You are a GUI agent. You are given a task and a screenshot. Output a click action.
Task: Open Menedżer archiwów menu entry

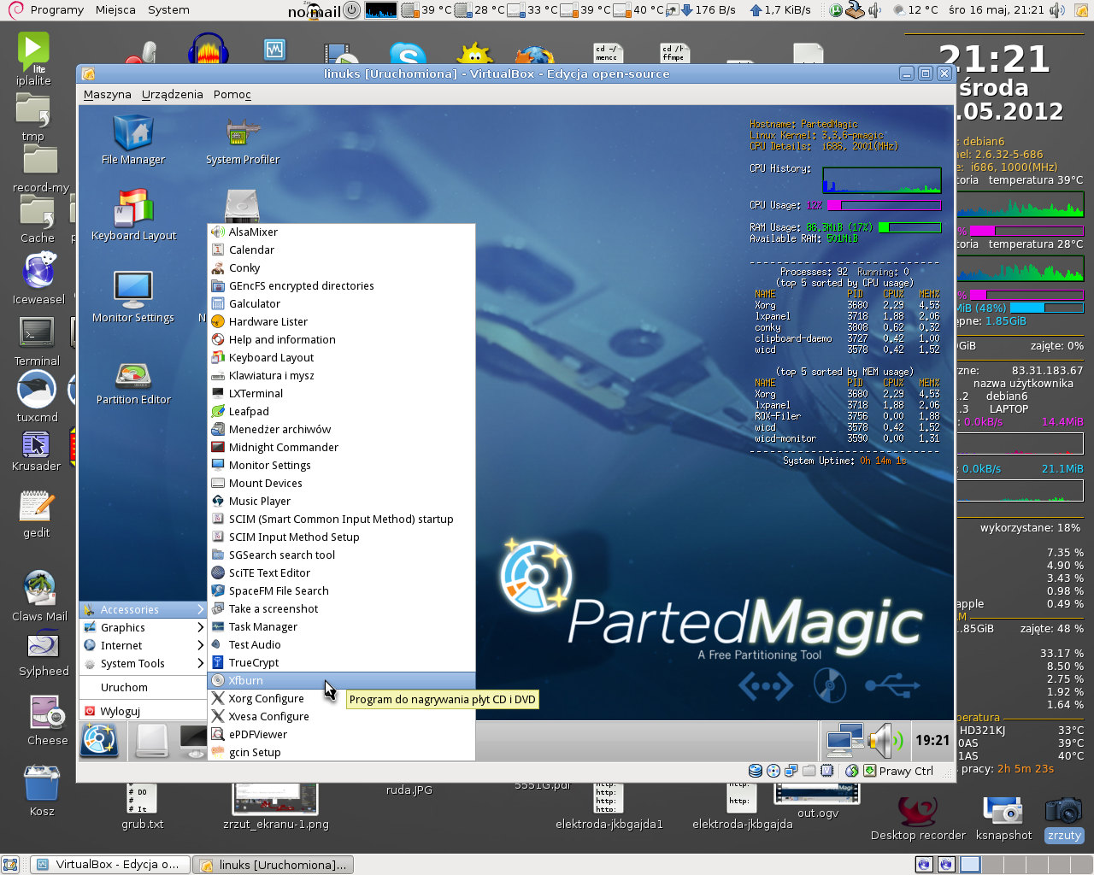pos(342,429)
